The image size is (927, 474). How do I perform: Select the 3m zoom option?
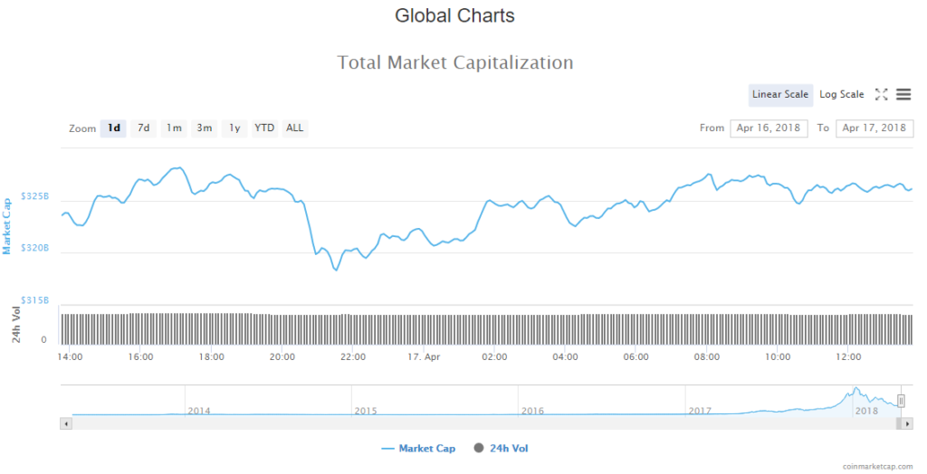[205, 128]
